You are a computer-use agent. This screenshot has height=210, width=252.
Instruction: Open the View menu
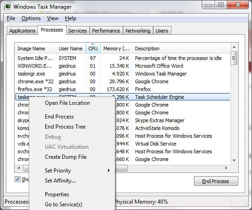pos(53,18)
